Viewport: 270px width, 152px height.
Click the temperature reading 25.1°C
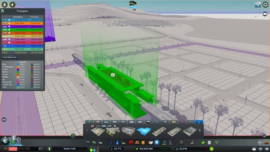[x=118, y=149]
